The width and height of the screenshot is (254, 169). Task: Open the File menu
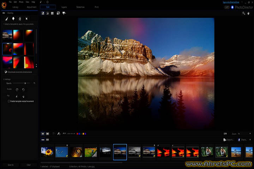(x=10, y=2)
